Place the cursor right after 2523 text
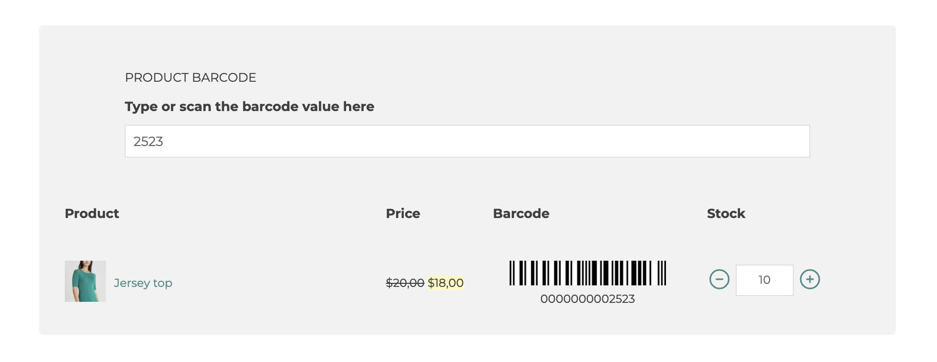Viewport: 937px width, 362px height. [164, 141]
